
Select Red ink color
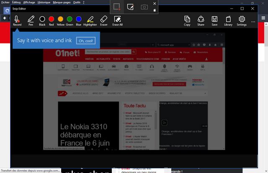(51, 19)
